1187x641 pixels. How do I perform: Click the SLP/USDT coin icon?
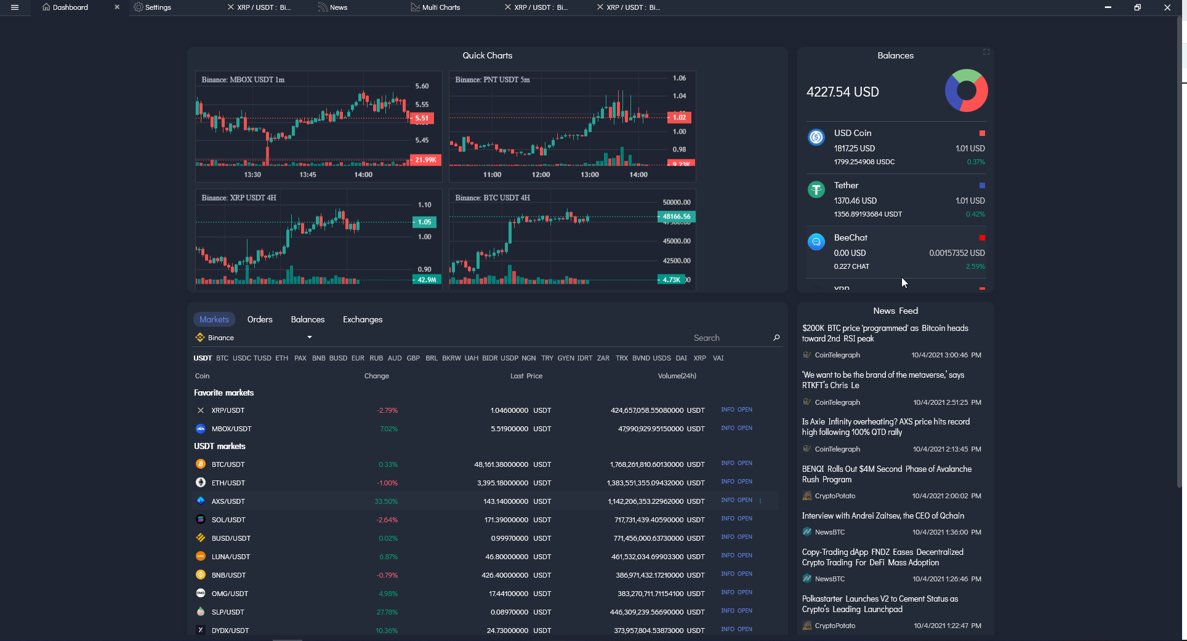[x=200, y=612]
